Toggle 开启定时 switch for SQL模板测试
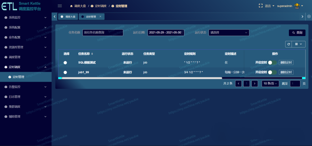The image size is (312, 146). [x=272, y=63]
